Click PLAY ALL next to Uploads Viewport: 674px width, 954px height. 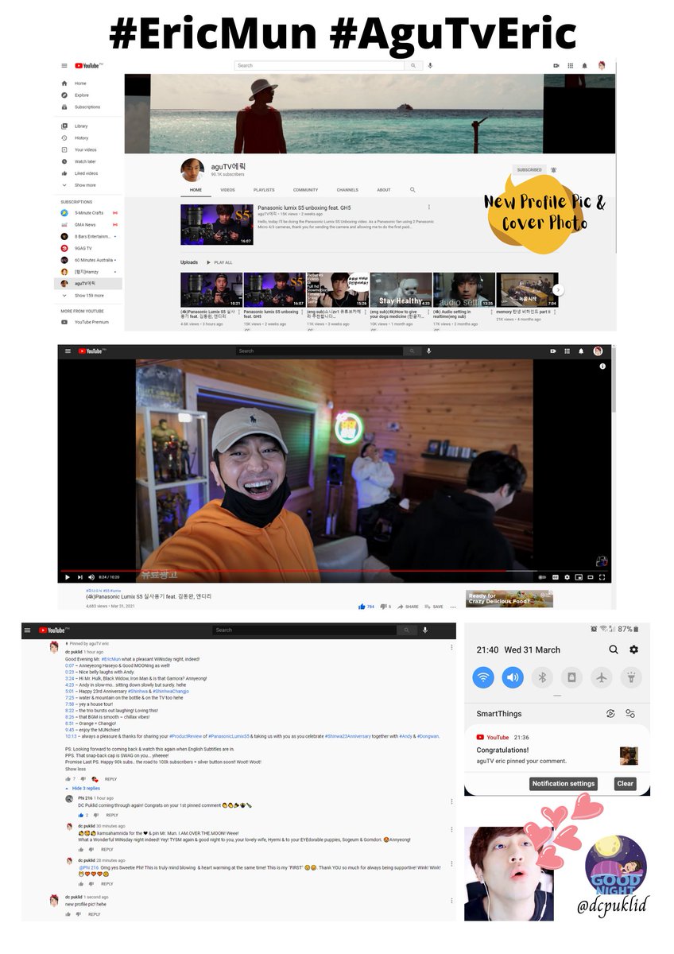(x=219, y=262)
